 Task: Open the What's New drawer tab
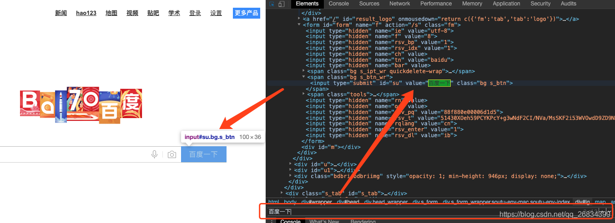pos(324,221)
